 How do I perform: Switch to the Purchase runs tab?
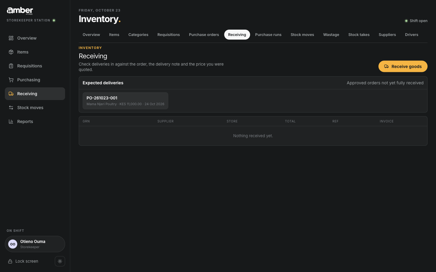click(x=268, y=35)
